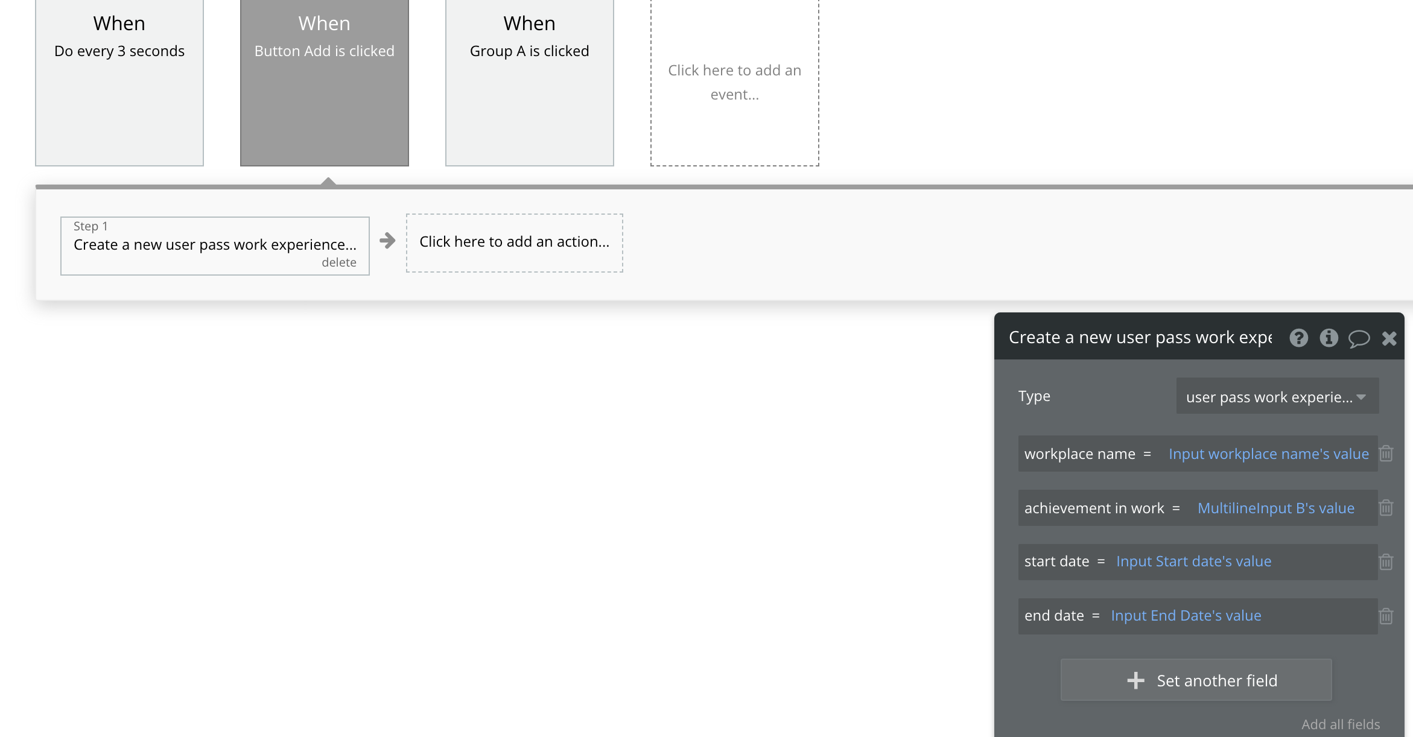Close the action property panel

[1389, 338]
